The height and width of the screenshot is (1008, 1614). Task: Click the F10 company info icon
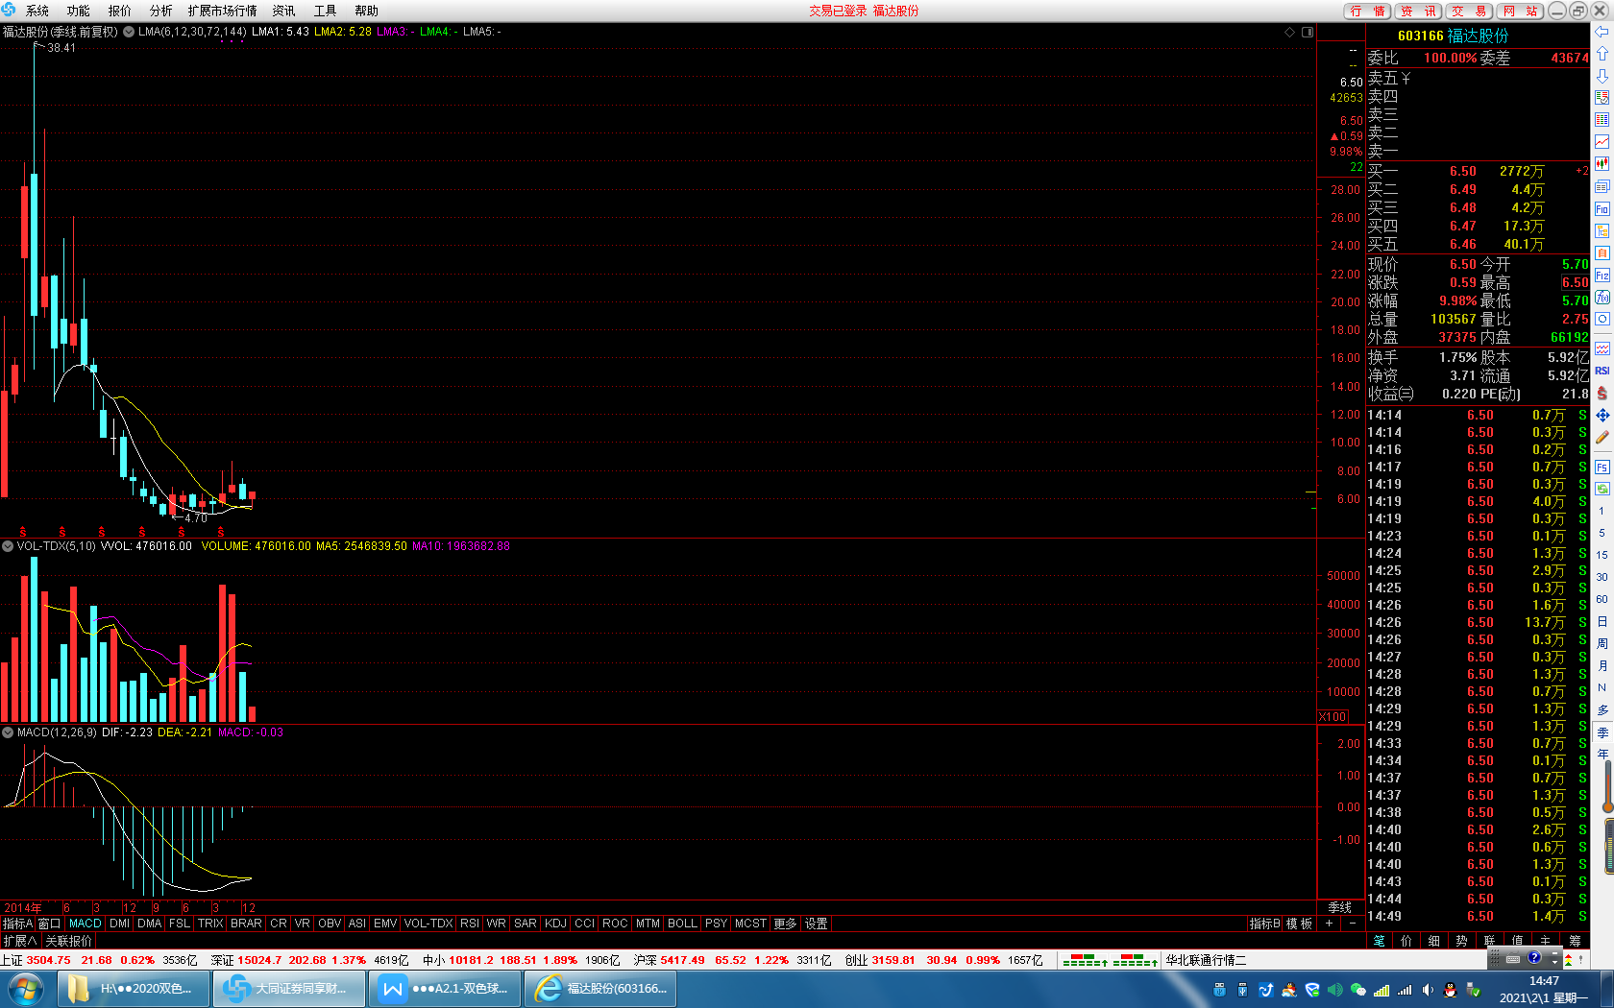pyautogui.click(x=1602, y=208)
